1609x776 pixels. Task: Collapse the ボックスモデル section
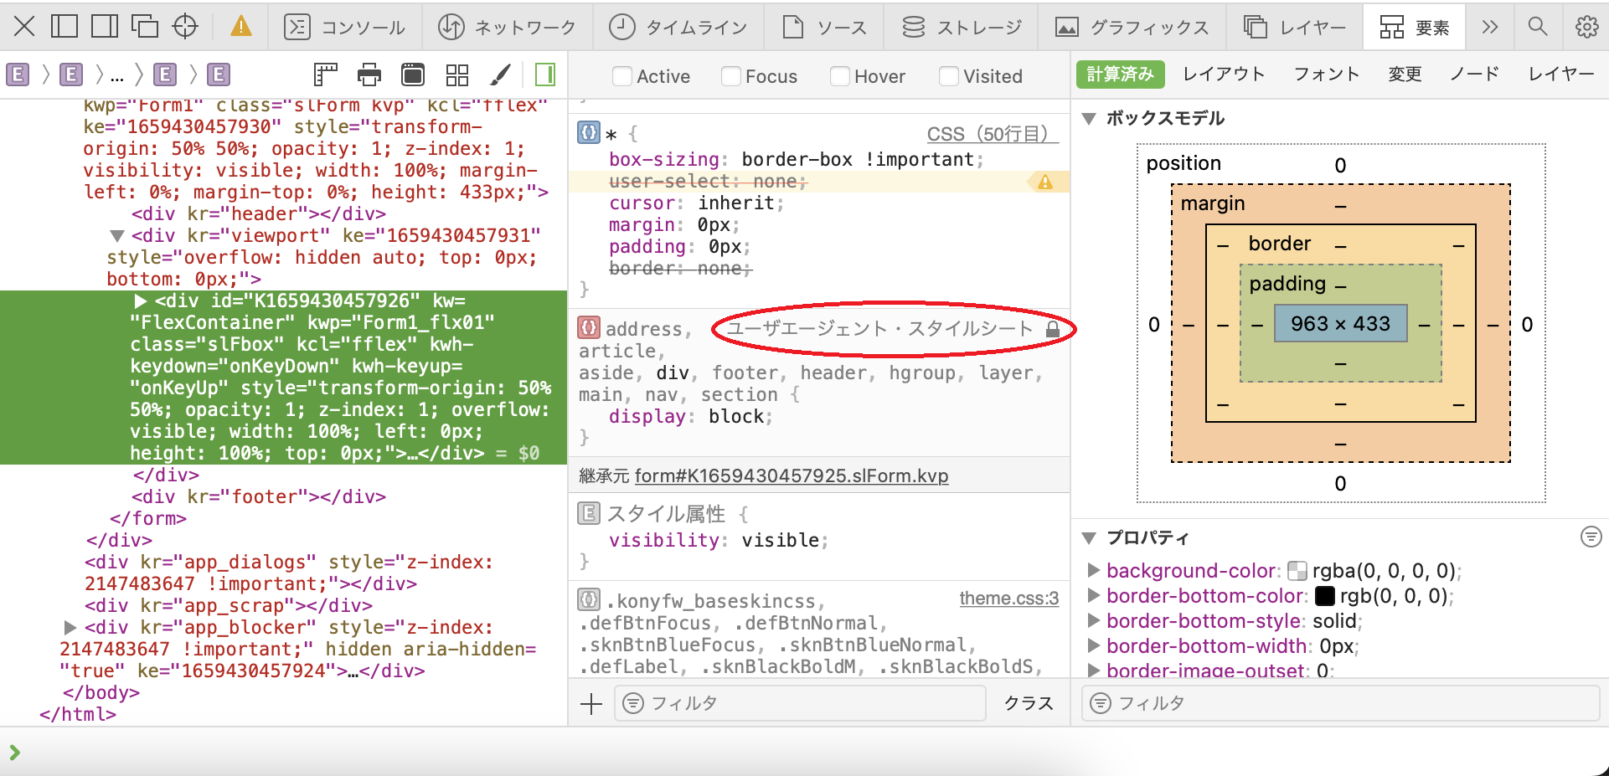[x=1088, y=118]
